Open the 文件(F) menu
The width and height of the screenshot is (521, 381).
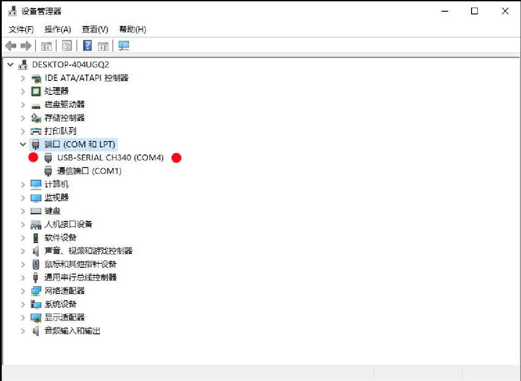click(21, 30)
